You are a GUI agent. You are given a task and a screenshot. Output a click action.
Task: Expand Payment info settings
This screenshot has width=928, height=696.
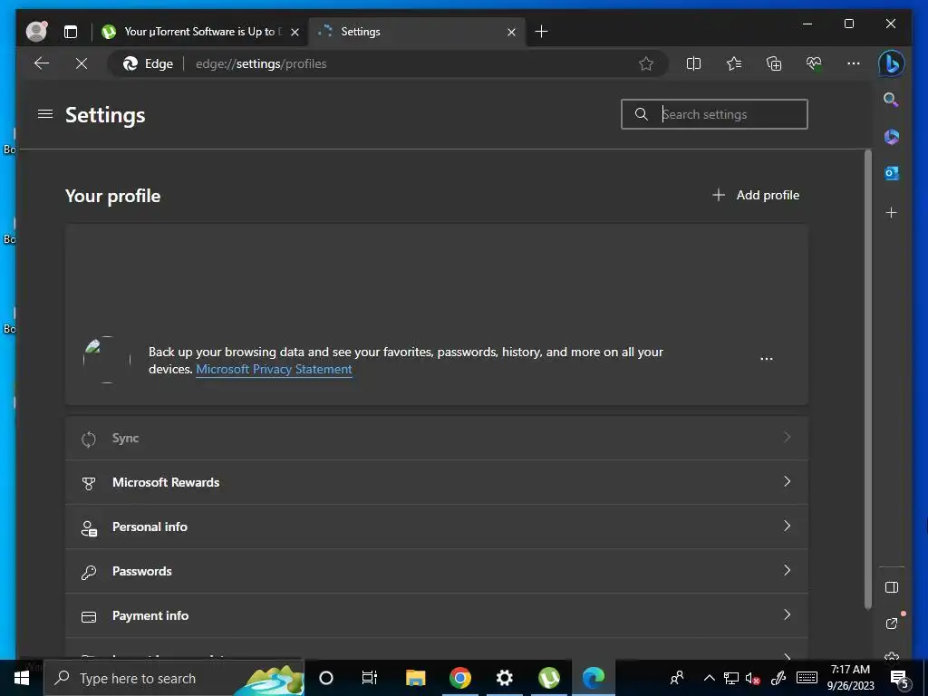[x=437, y=615]
